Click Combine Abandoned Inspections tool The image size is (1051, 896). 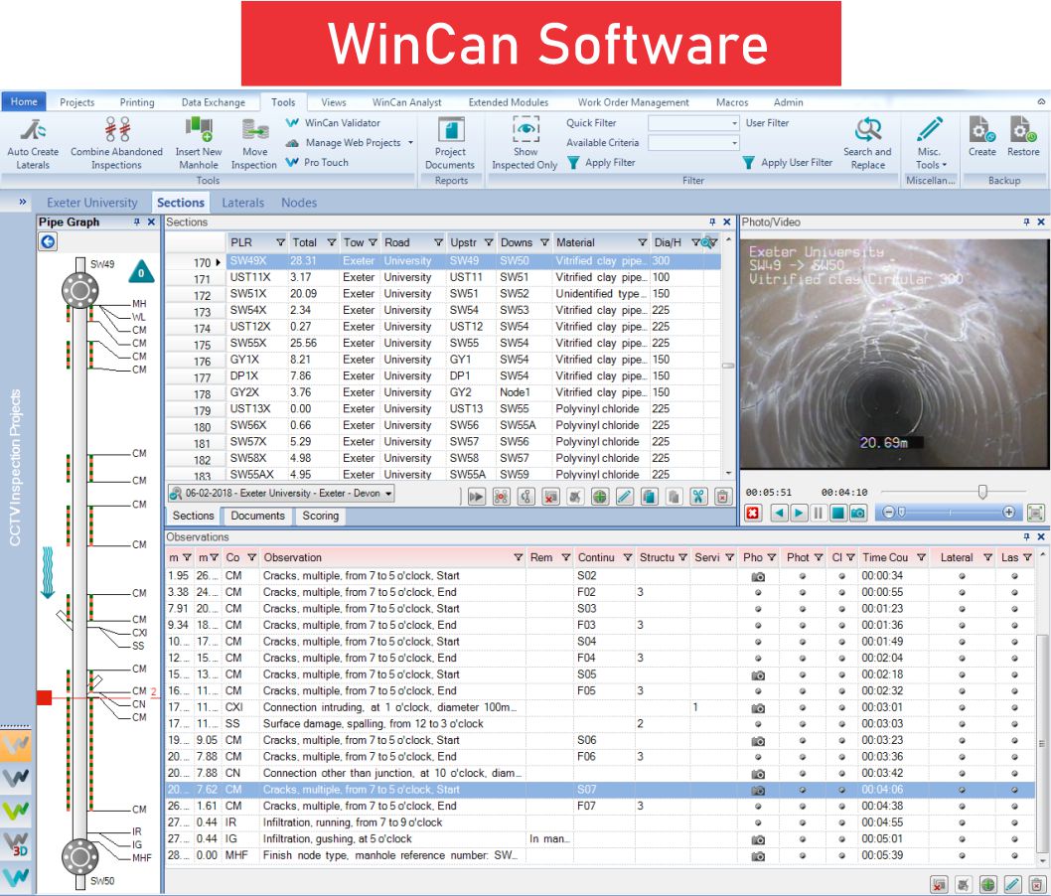116,129
